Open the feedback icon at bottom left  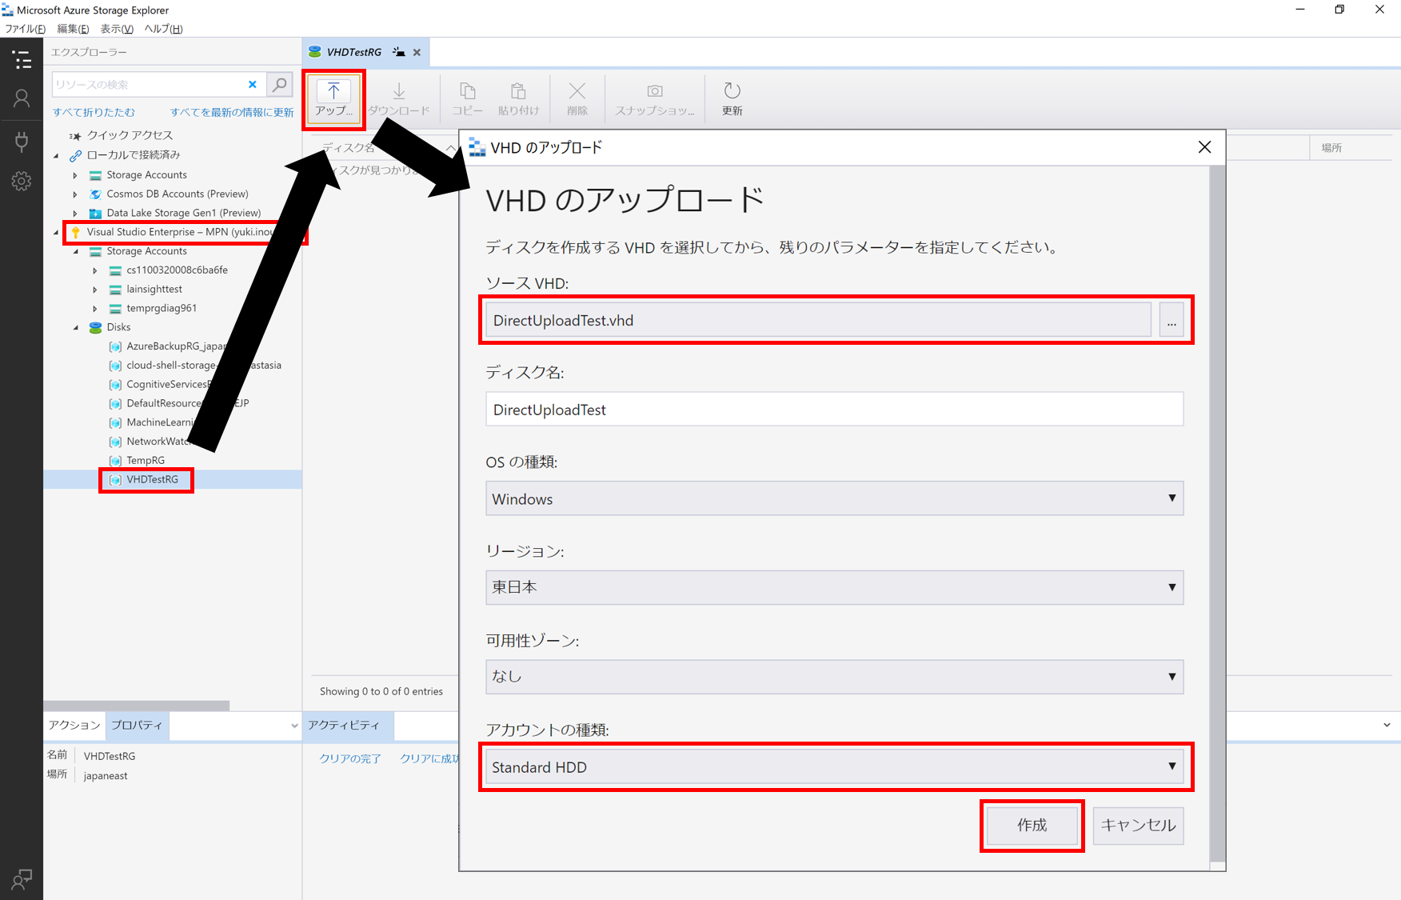(x=22, y=879)
